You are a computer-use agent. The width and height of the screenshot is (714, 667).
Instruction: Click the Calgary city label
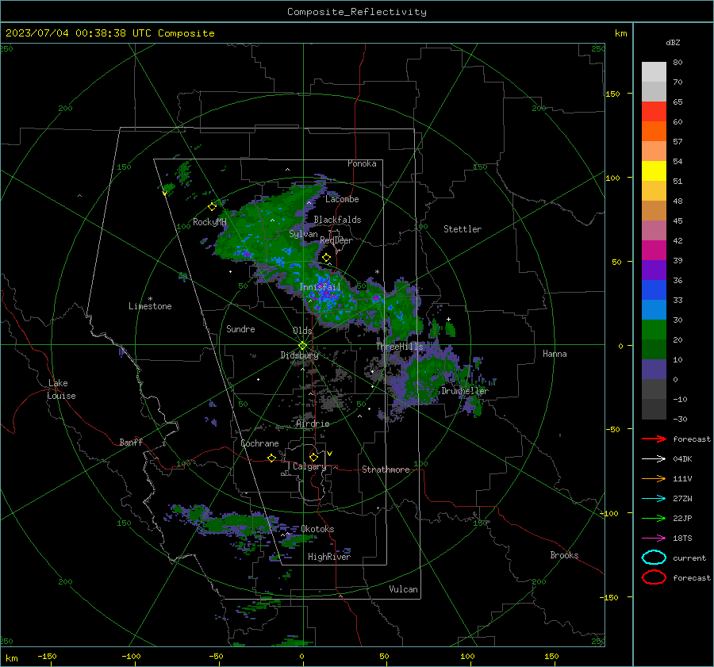point(309,466)
